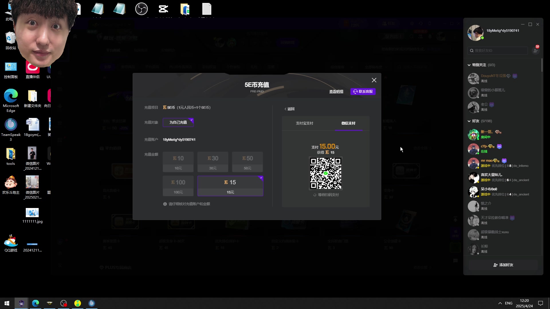
Task: Open friend 天才朵拉教你瞄准 entry
Action: pos(503,220)
